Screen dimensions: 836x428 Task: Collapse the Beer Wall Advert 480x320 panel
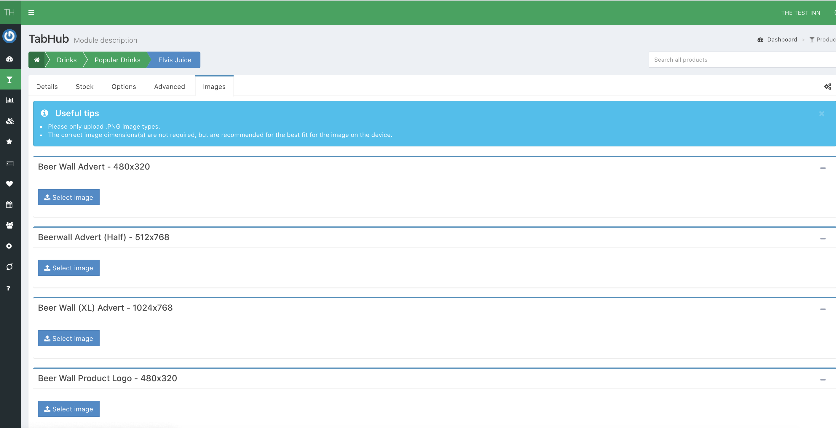(x=823, y=168)
